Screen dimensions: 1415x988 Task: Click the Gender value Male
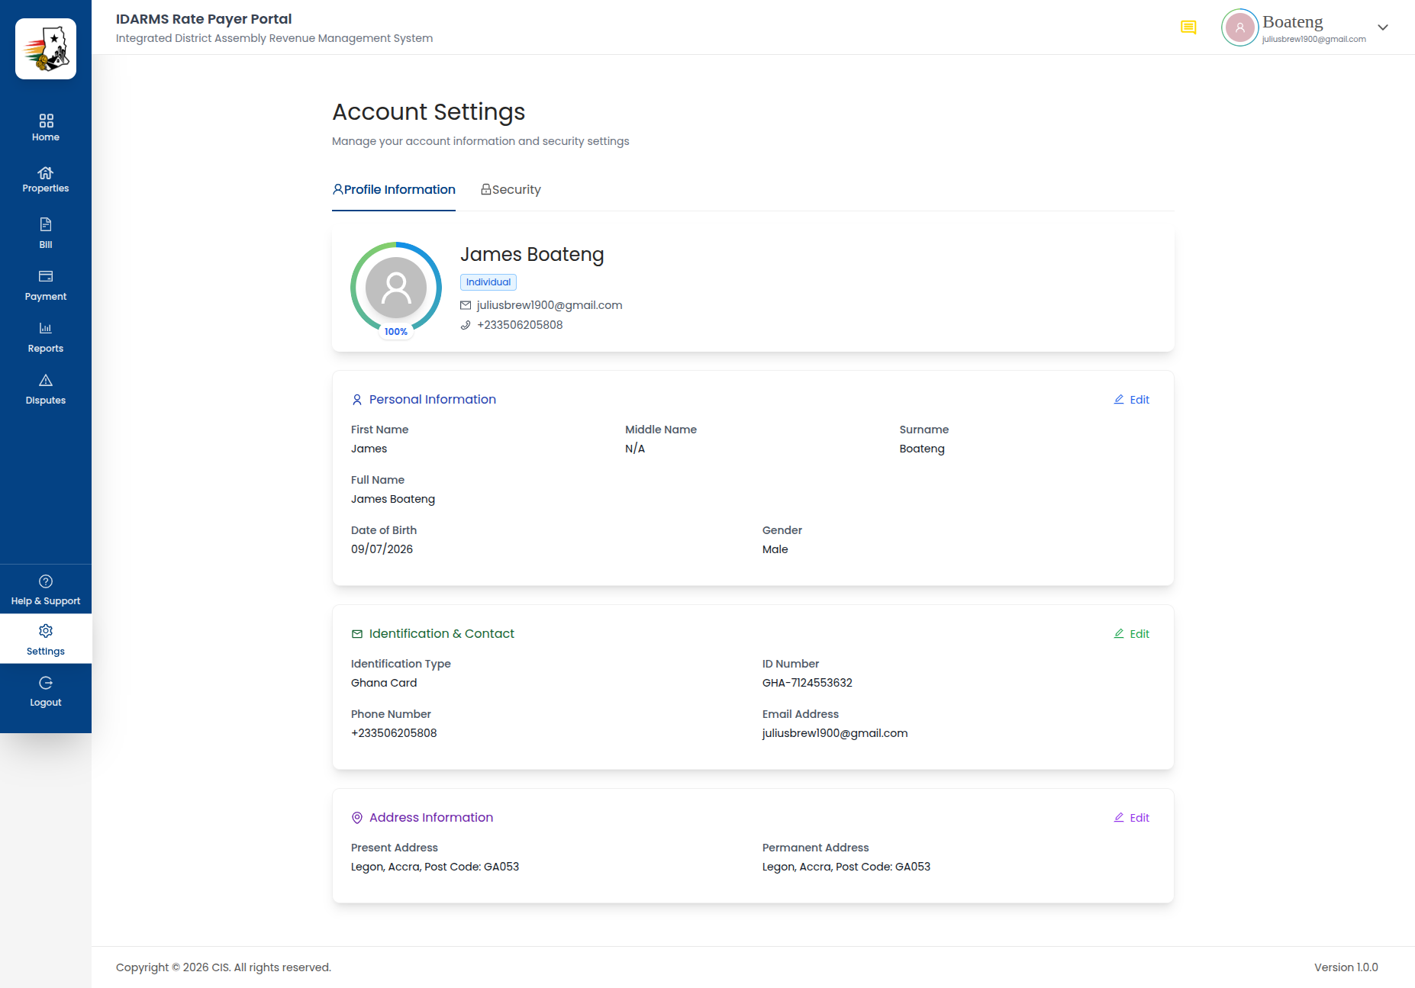point(775,549)
